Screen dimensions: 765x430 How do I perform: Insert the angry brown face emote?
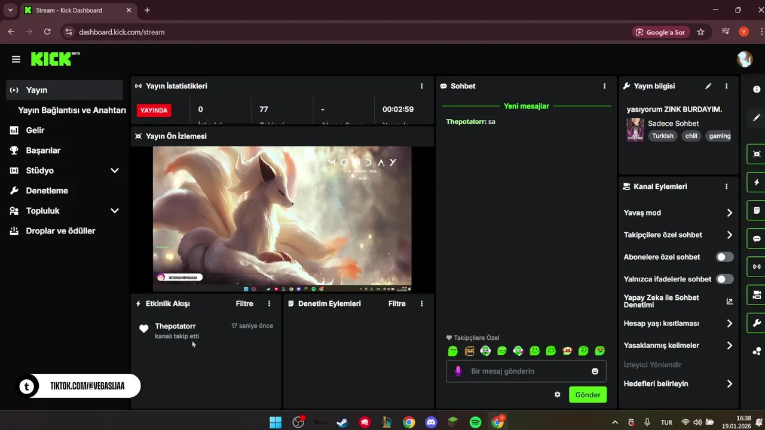pos(469,351)
